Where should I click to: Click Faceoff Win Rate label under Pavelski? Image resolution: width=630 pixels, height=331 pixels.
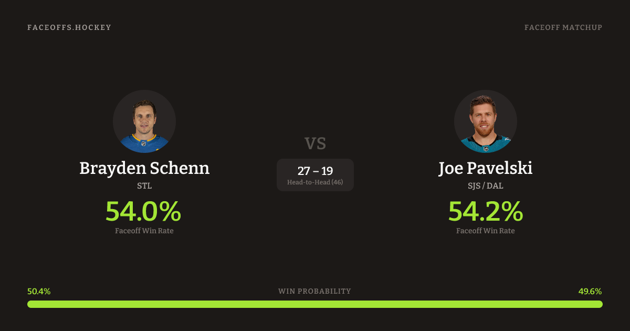[486, 231]
